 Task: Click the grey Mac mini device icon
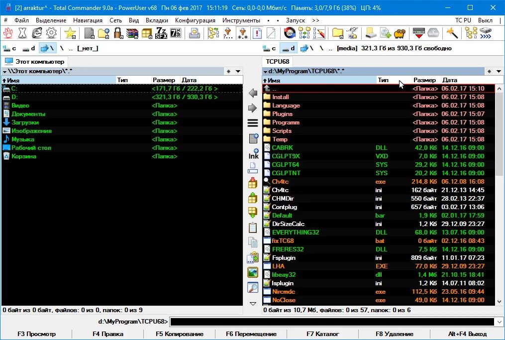(x=433, y=33)
